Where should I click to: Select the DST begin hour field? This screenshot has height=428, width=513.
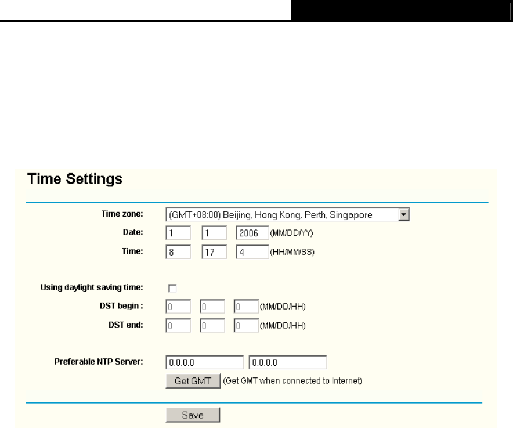(x=246, y=307)
